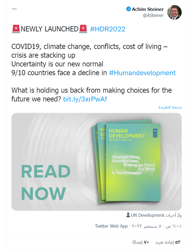Open the #HDR2022 hashtag
Screen dimensions: 191x250
(x=108, y=29)
